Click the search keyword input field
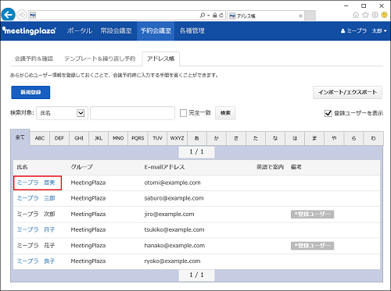The height and width of the screenshot is (291, 391). 132,113
